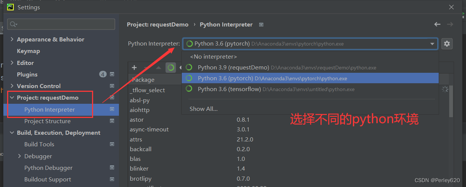Click the interpreter gear settings icon
Viewport: 466px width, 187px height.
[447, 44]
